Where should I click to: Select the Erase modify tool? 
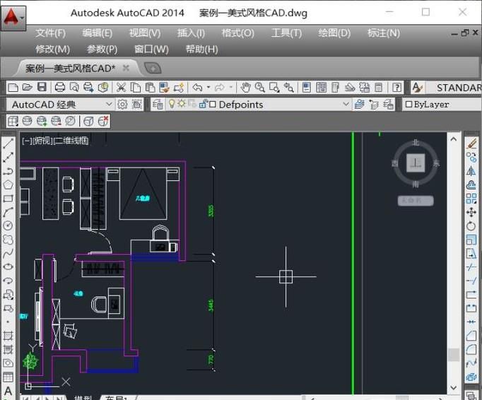[472, 143]
